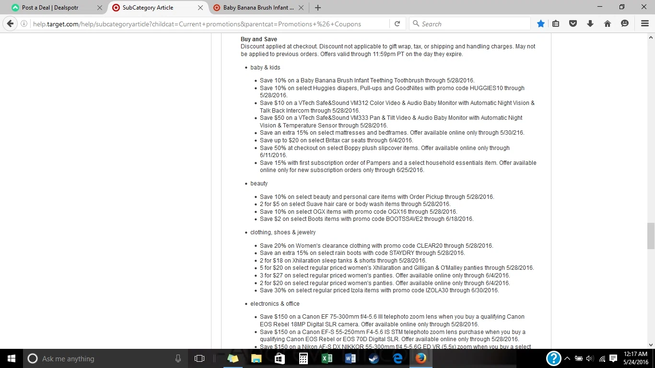Open File Explorer from the taskbar

pyautogui.click(x=257, y=358)
